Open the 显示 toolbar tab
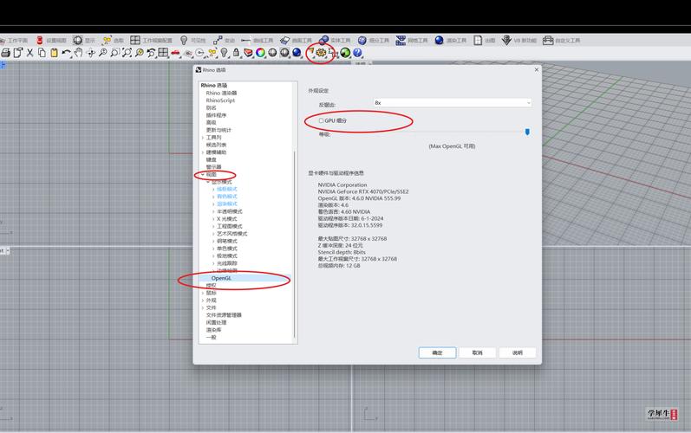 84,40
